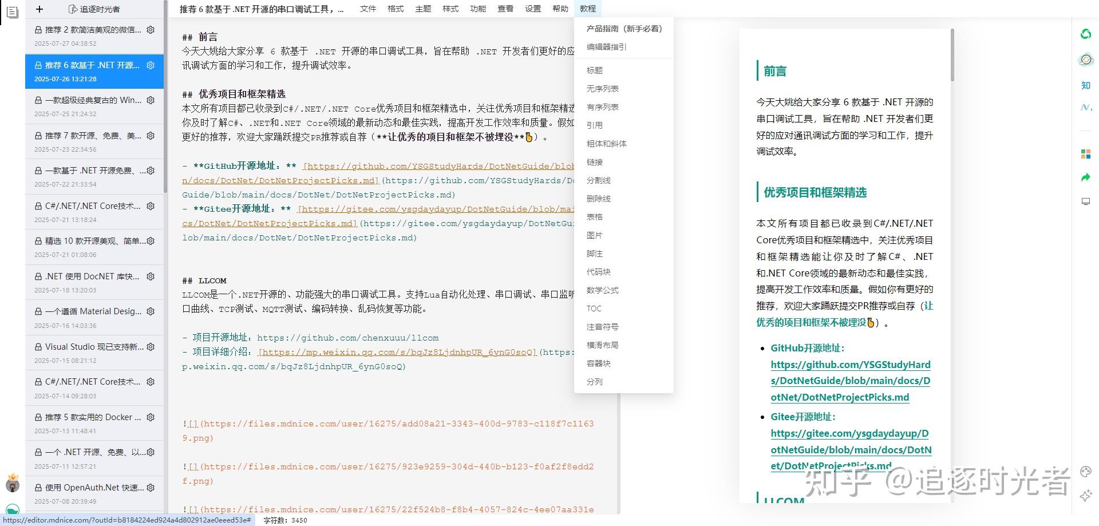
Task: Open settings gear on the active .NET document
Action: coord(151,65)
